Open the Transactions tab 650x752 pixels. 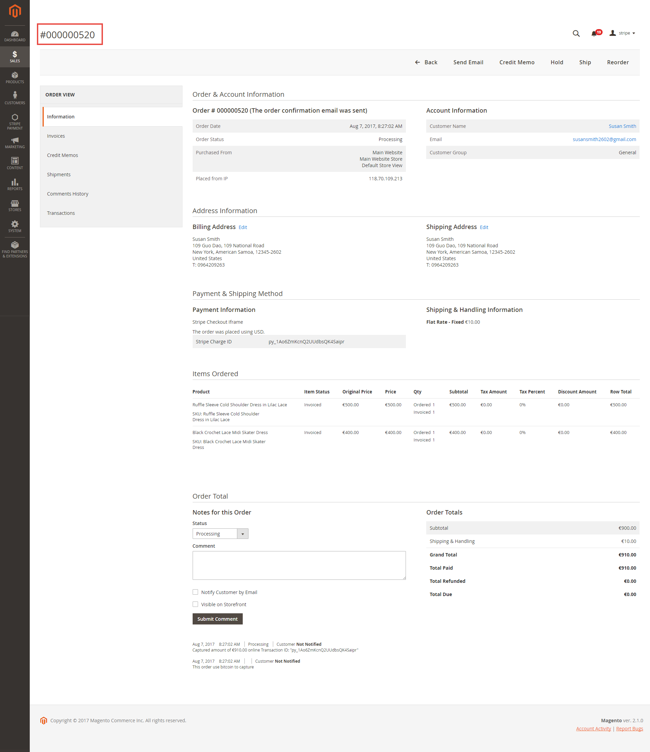point(61,213)
